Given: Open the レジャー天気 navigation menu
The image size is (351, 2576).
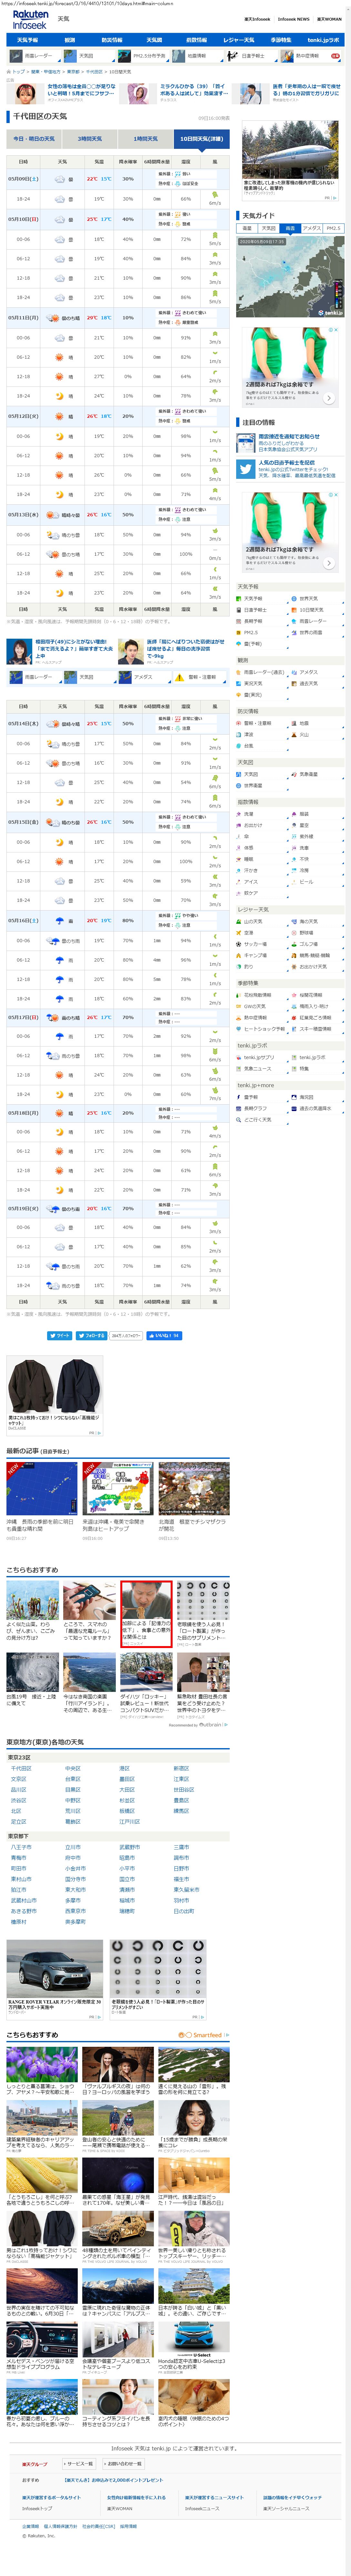Looking at the screenshot, I should [238, 40].
